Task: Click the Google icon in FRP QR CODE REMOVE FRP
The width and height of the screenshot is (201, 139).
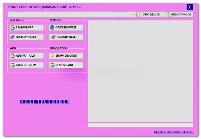Action: tap(52, 65)
